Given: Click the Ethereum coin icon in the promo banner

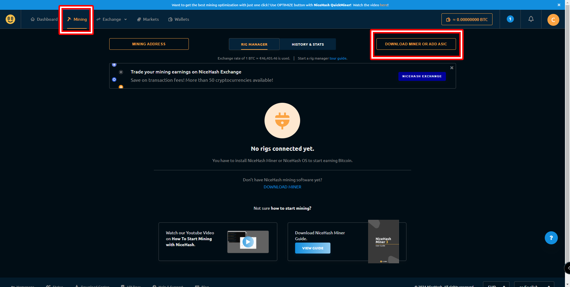Looking at the screenshot, I should click(x=114, y=65).
